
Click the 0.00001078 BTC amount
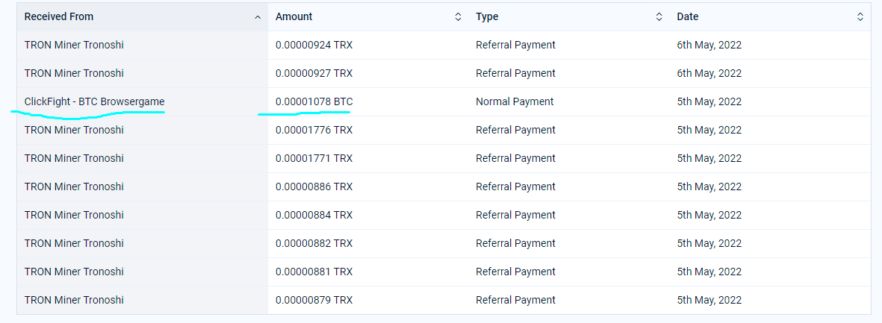[x=314, y=101]
